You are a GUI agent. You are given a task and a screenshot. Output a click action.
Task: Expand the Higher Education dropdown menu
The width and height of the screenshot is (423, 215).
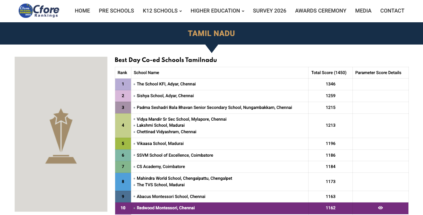coord(217,11)
